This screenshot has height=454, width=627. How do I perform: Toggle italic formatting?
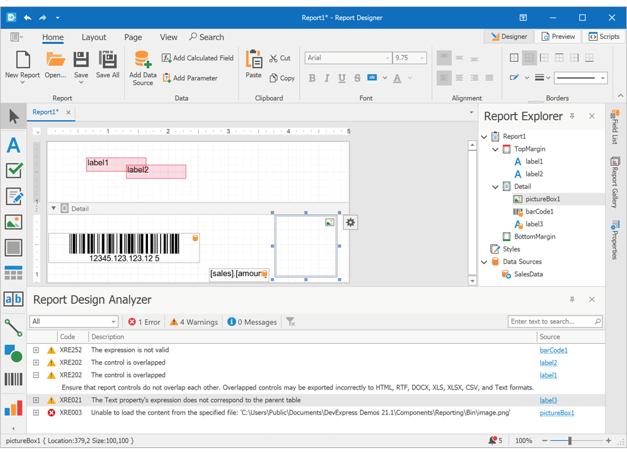tap(327, 78)
